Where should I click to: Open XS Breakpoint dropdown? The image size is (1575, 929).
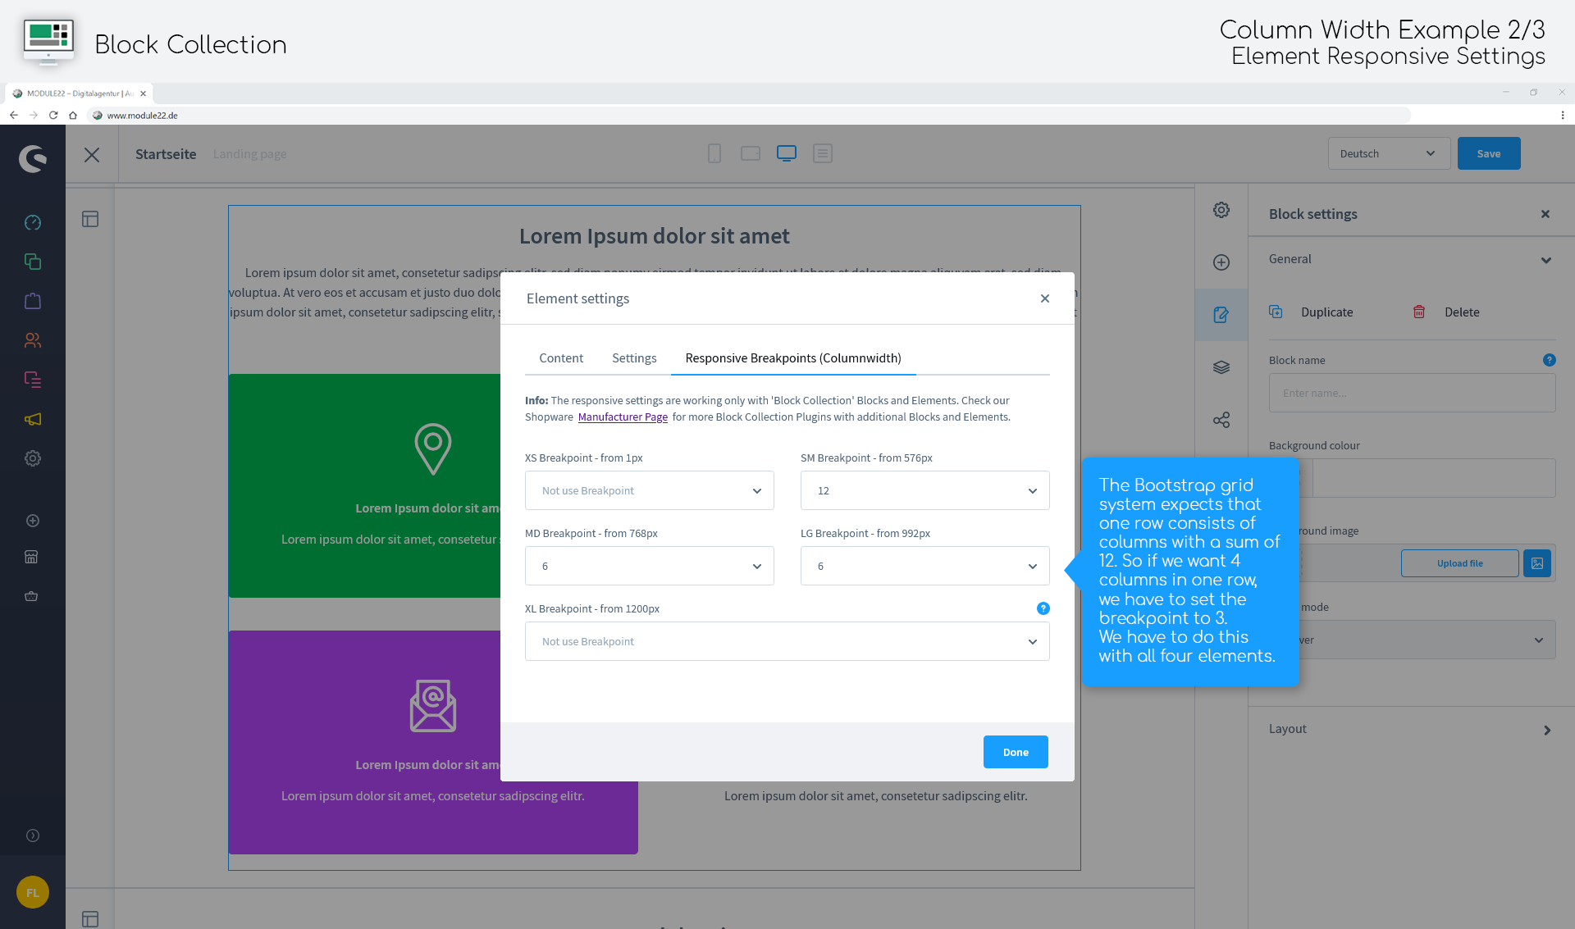(650, 490)
